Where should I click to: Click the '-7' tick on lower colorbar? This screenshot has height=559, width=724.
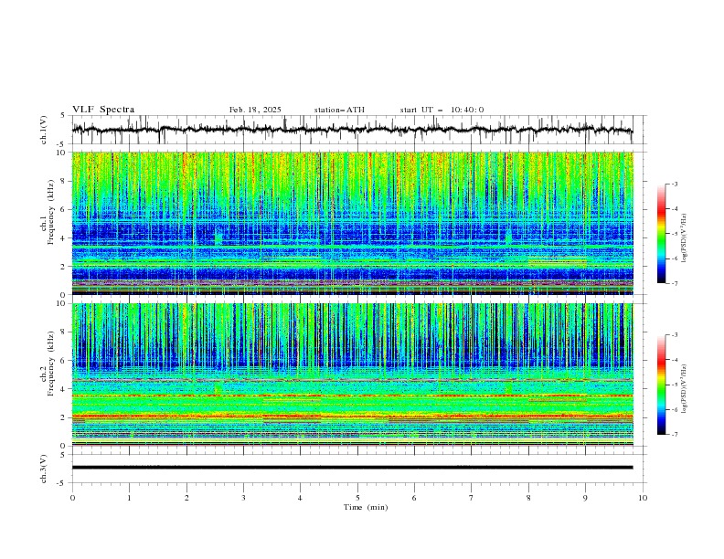(674, 435)
